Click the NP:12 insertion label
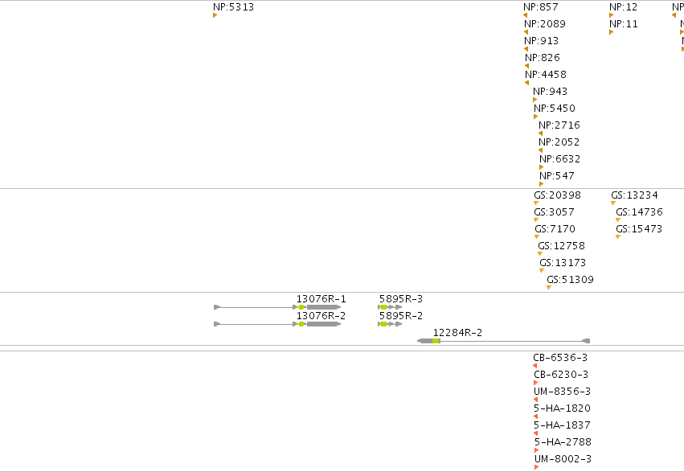Screen dimensions: 684x472 (x=624, y=7)
